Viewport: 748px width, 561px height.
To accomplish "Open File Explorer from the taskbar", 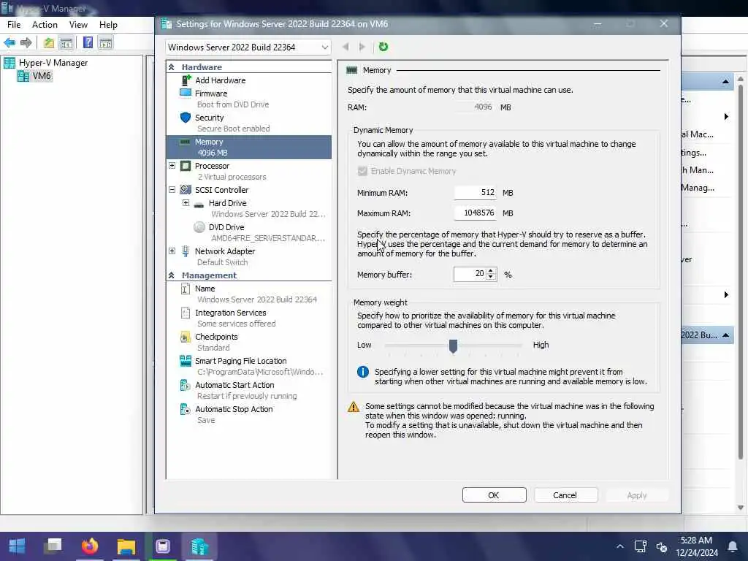I will pos(126,546).
